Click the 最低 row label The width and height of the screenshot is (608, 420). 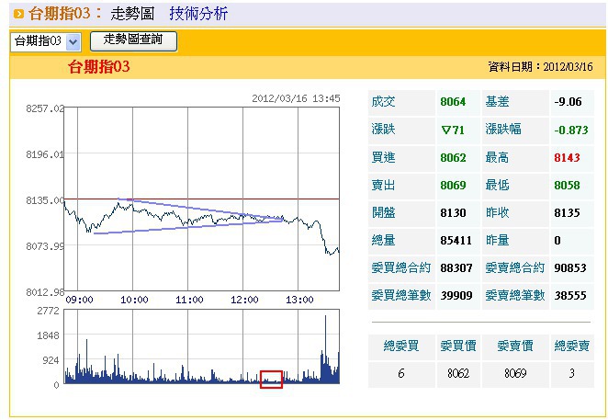(x=497, y=185)
